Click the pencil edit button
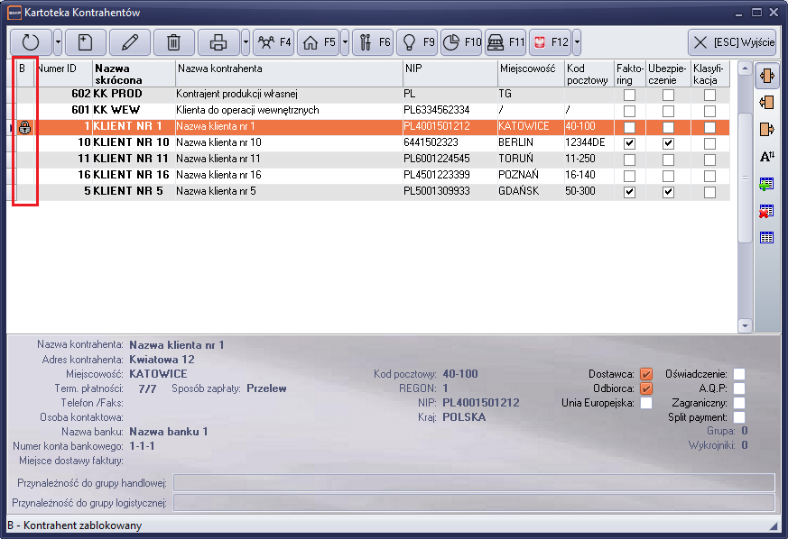 click(x=131, y=41)
